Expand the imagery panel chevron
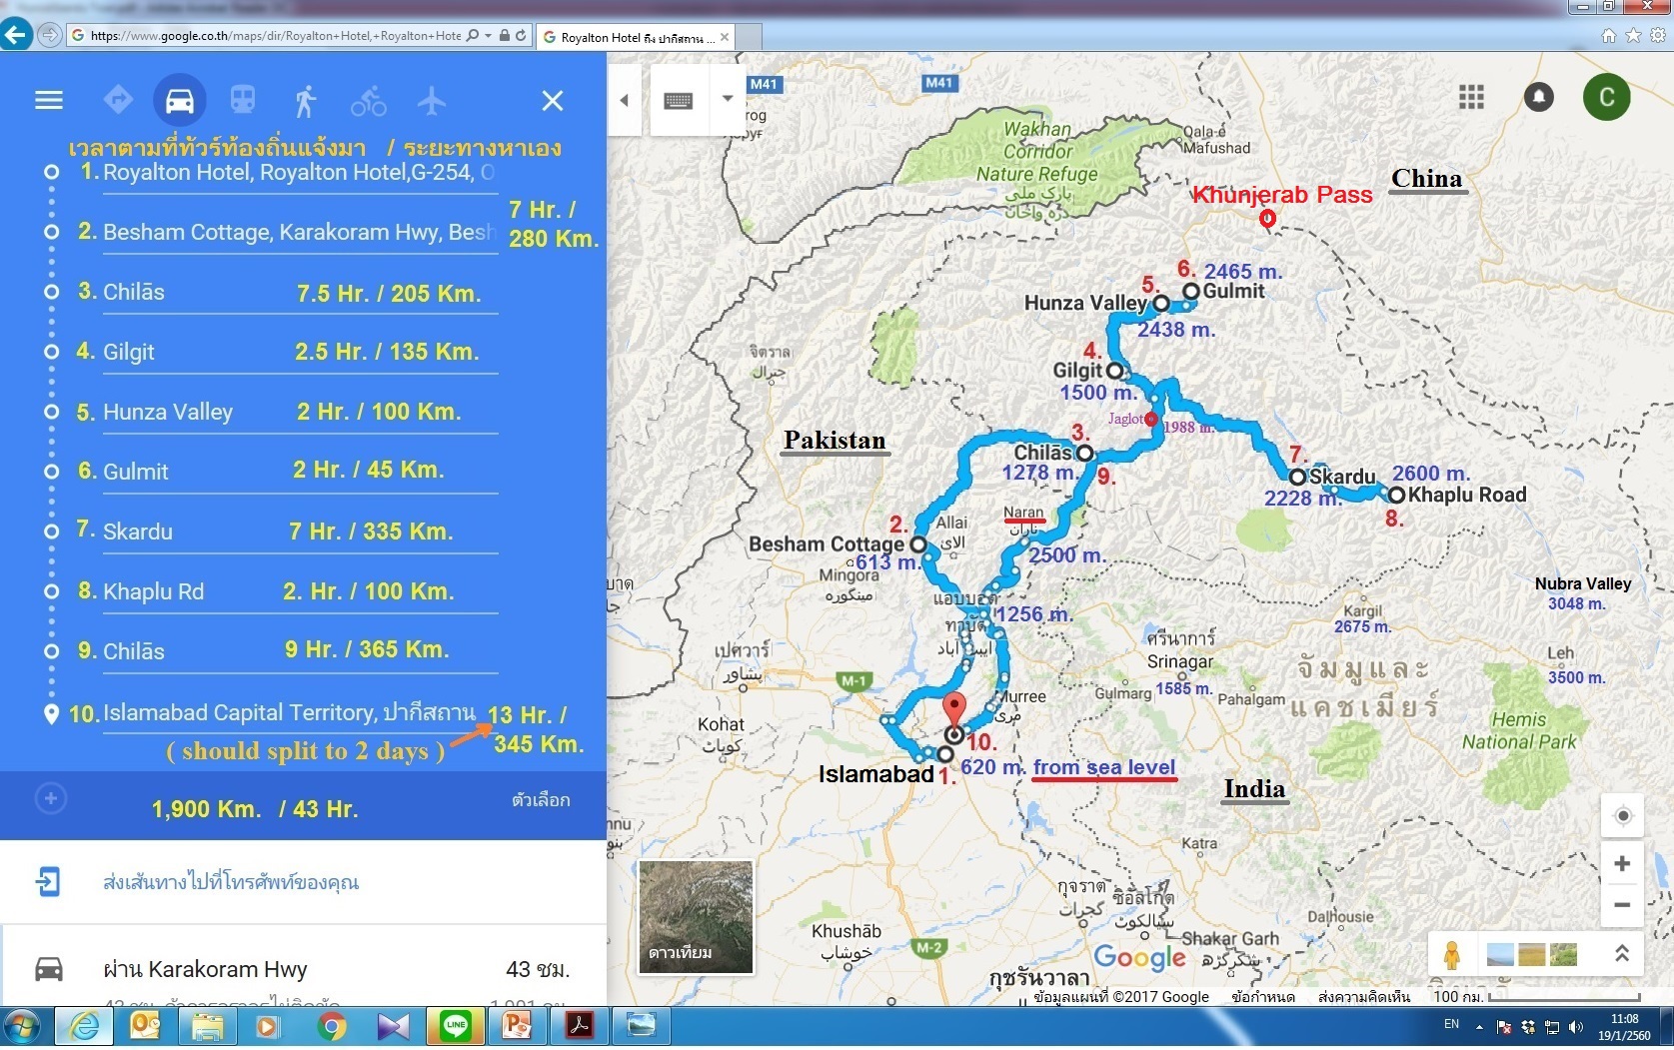This screenshot has width=1674, height=1050. [1622, 954]
